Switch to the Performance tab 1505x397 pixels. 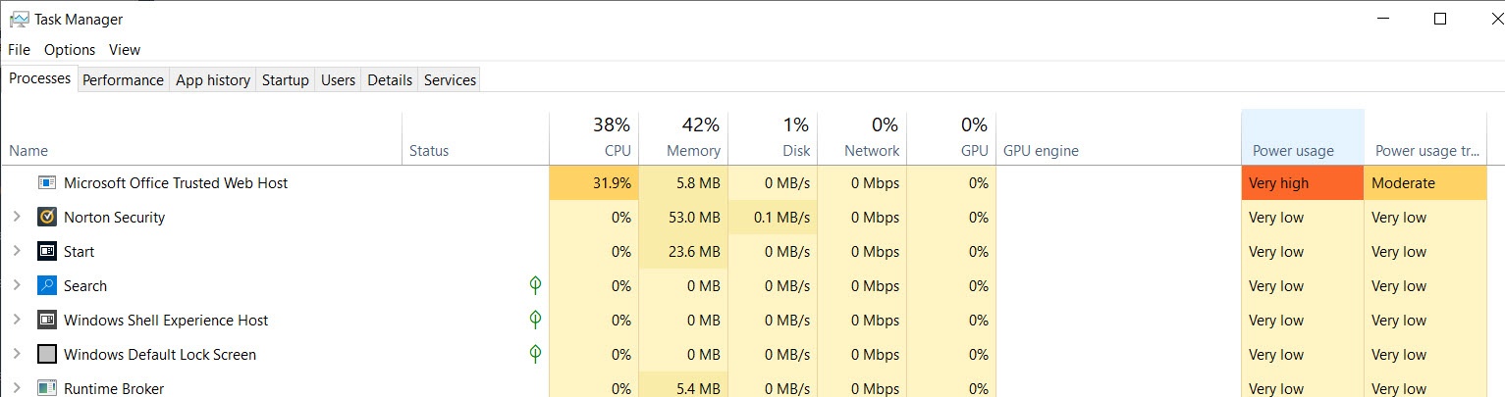click(123, 80)
